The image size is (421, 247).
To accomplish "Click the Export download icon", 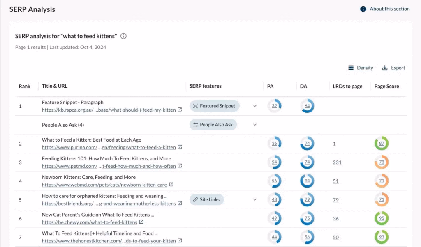I will [x=385, y=68].
